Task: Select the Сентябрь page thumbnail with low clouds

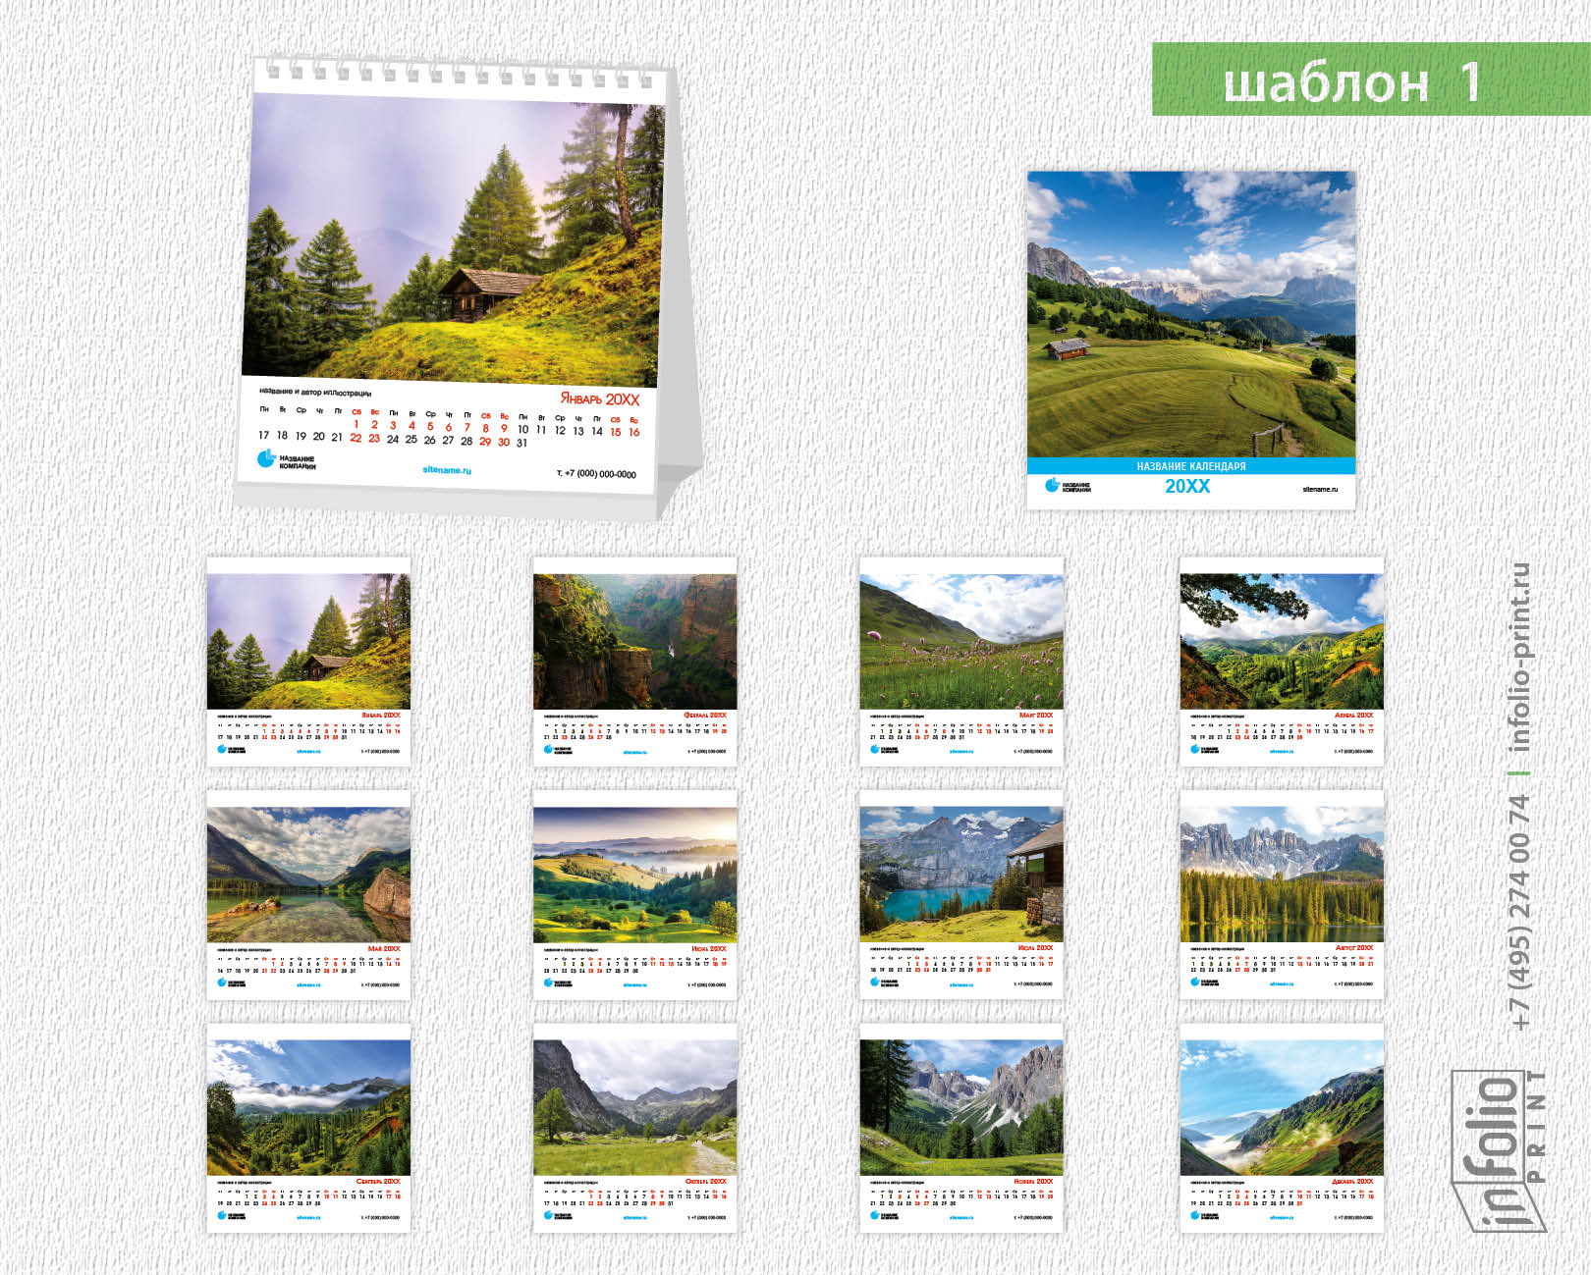Action: point(308,1128)
